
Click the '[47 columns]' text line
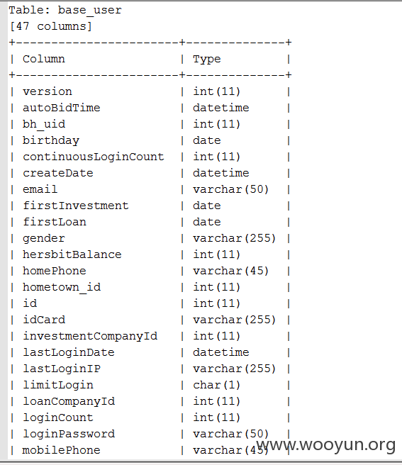[x=51, y=26]
